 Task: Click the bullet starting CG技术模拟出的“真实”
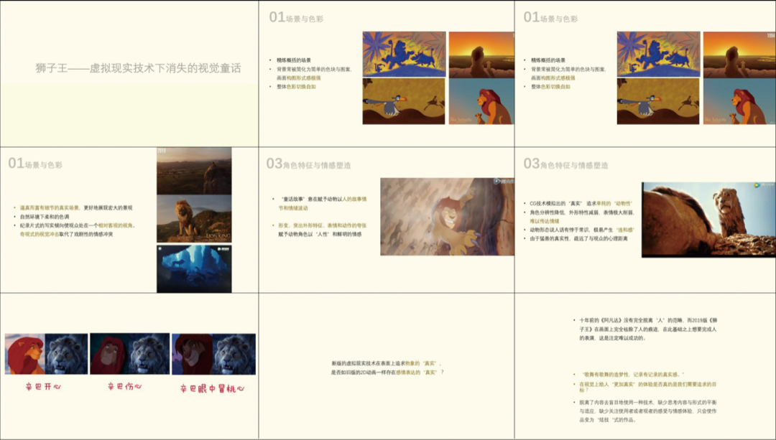click(x=581, y=203)
